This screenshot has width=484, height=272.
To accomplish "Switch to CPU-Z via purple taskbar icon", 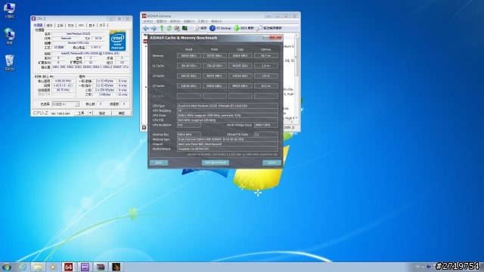I will tap(85, 267).
